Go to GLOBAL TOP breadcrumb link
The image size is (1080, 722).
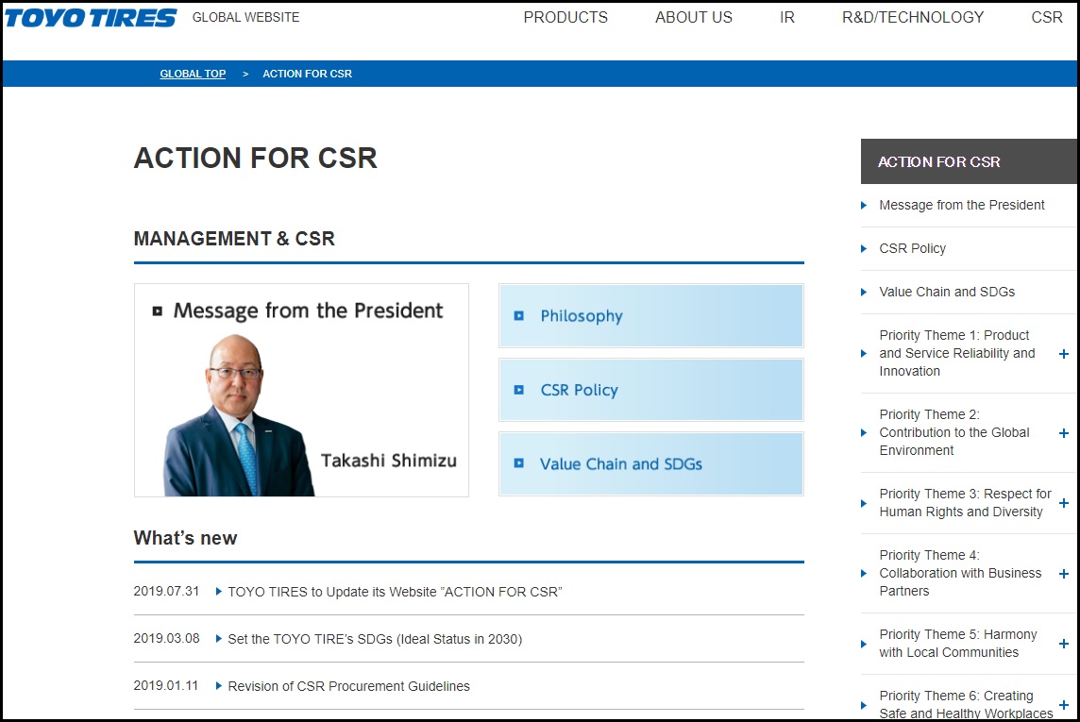[193, 74]
